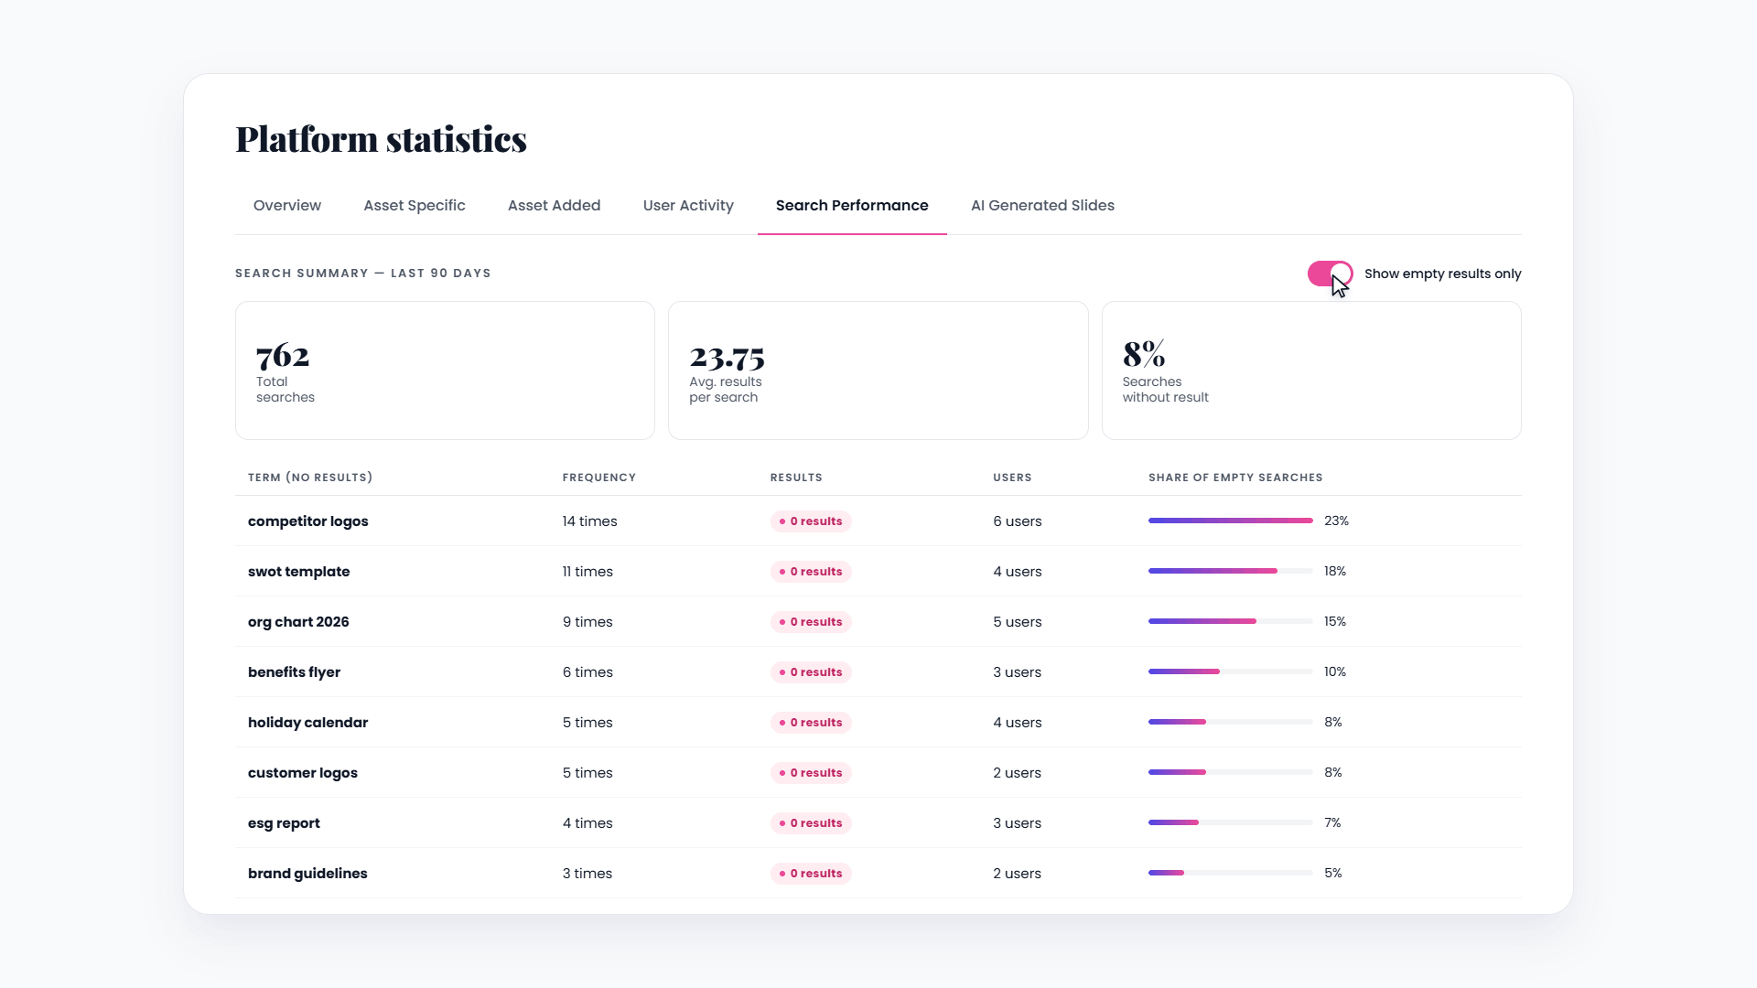Click the 0 results badge for org chart 2026
This screenshot has width=1757, height=988.
pyautogui.click(x=811, y=622)
